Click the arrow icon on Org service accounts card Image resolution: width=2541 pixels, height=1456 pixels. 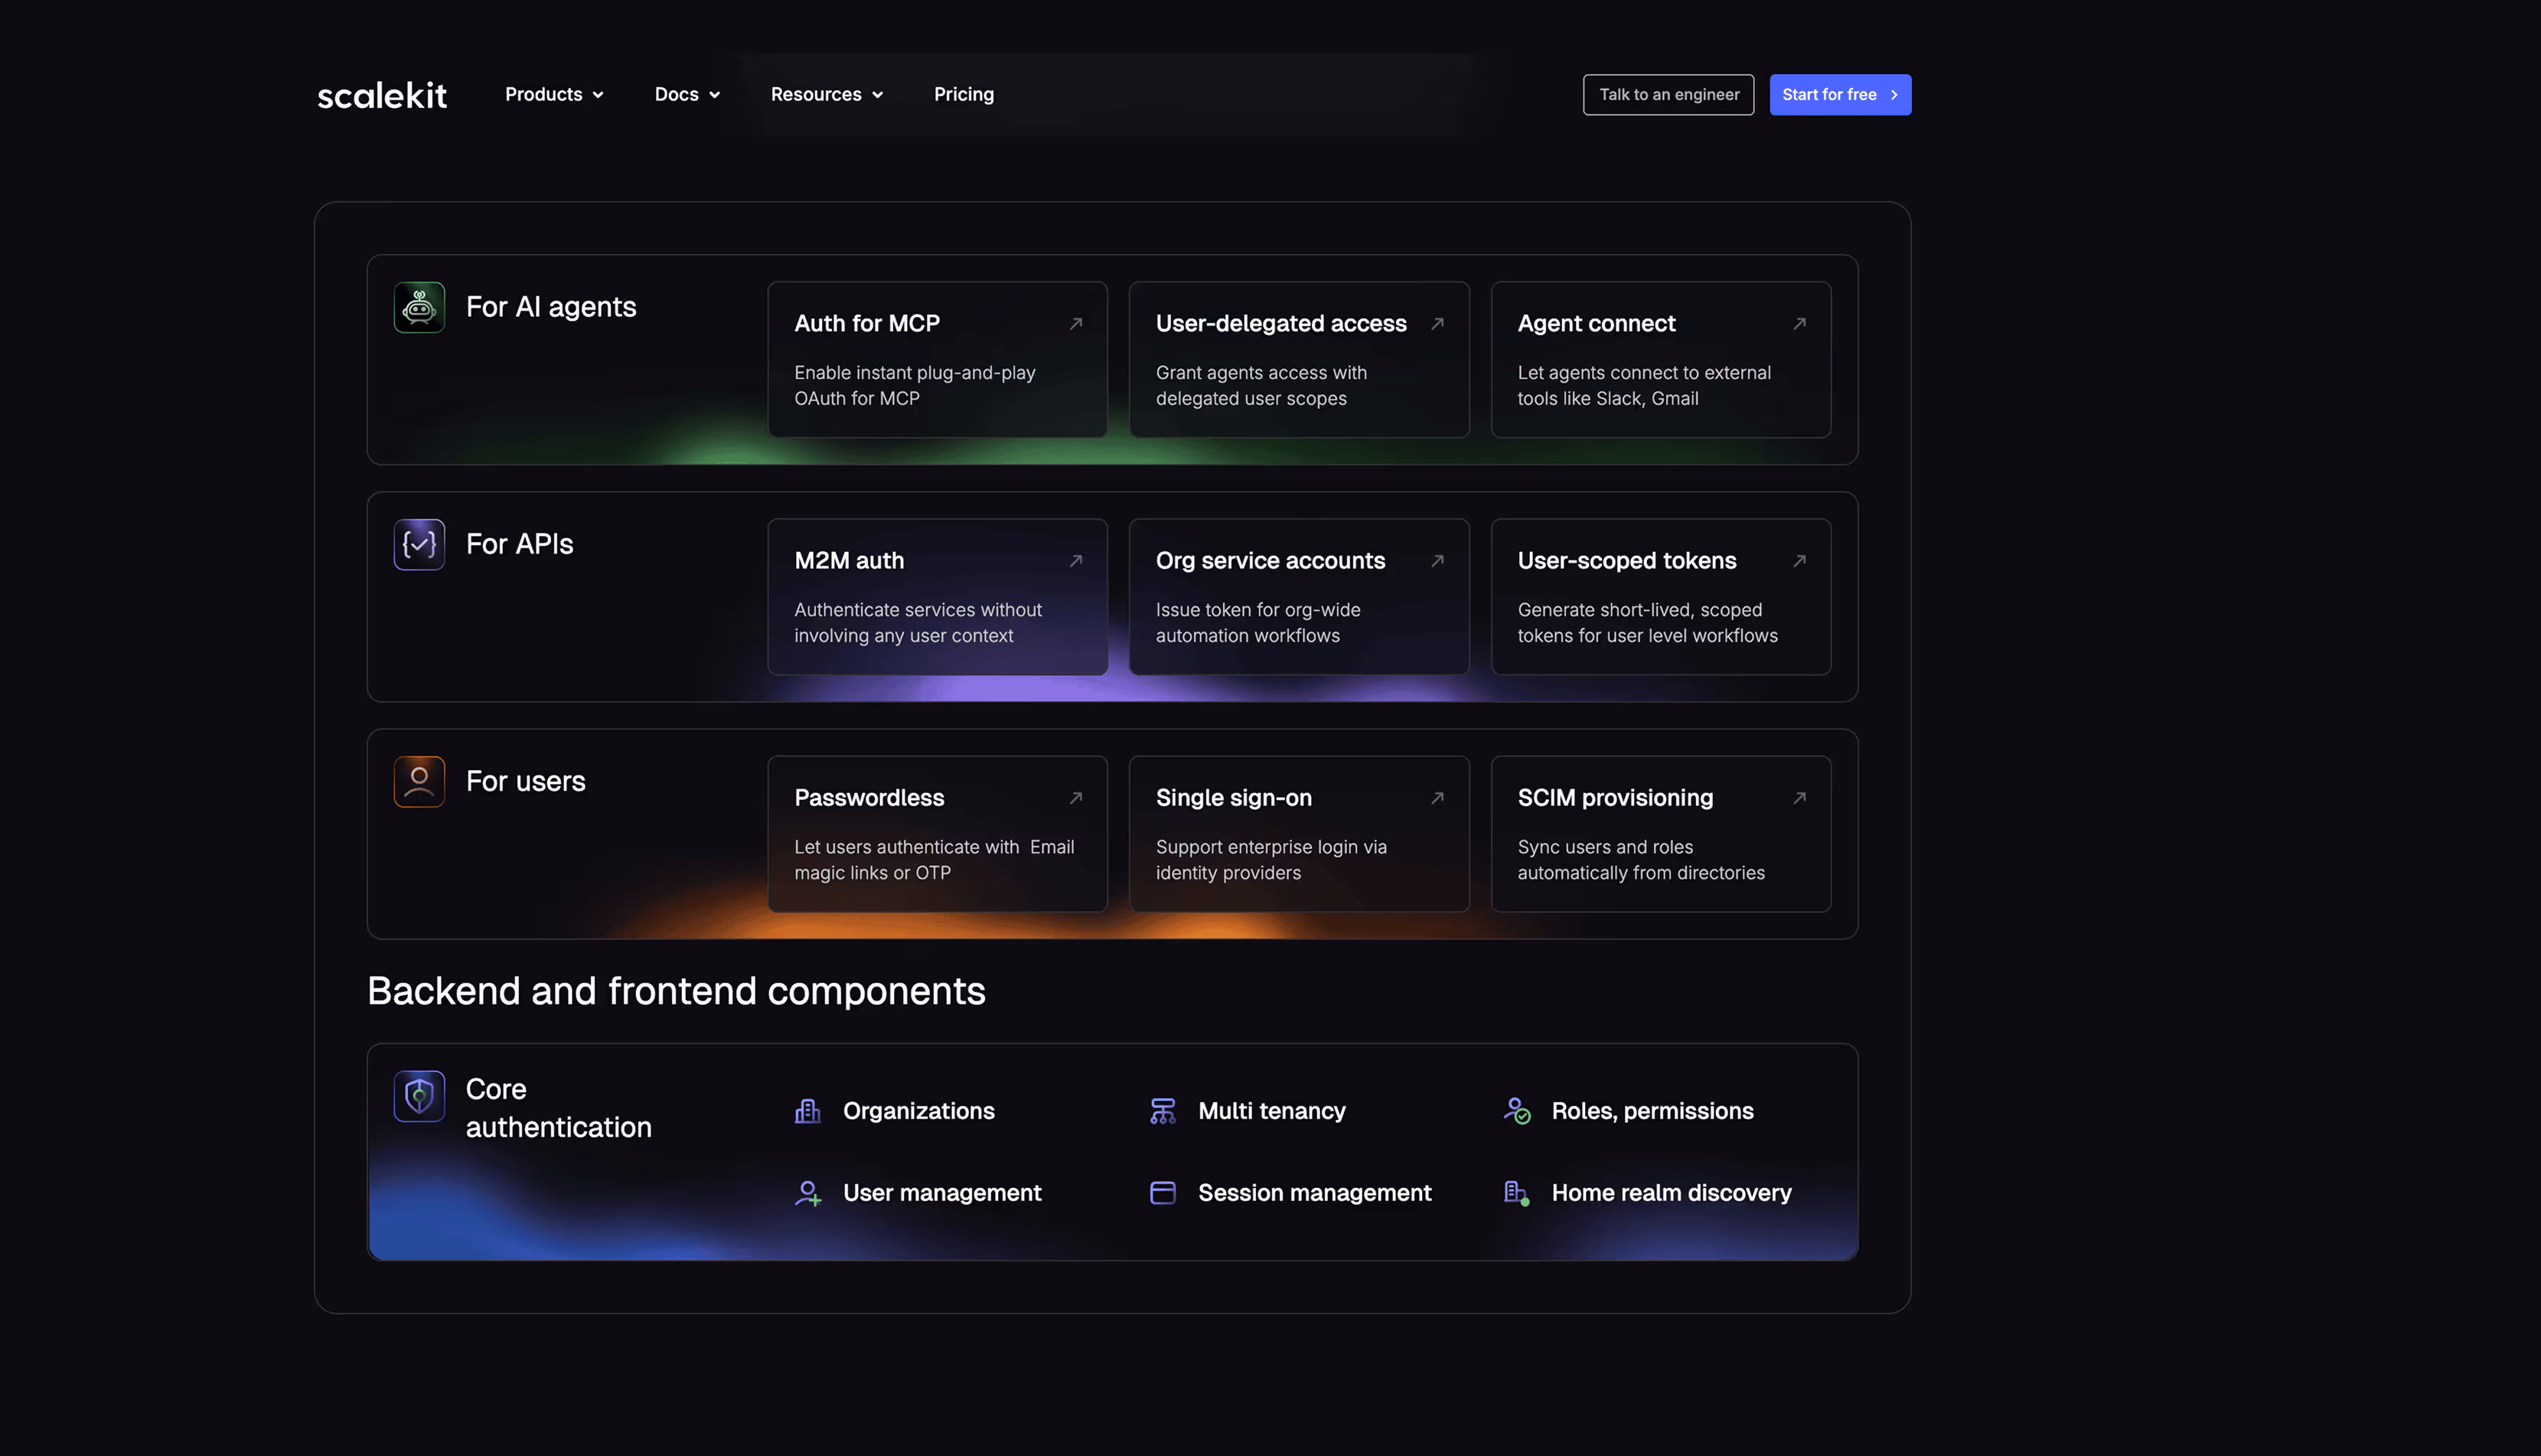[1437, 560]
